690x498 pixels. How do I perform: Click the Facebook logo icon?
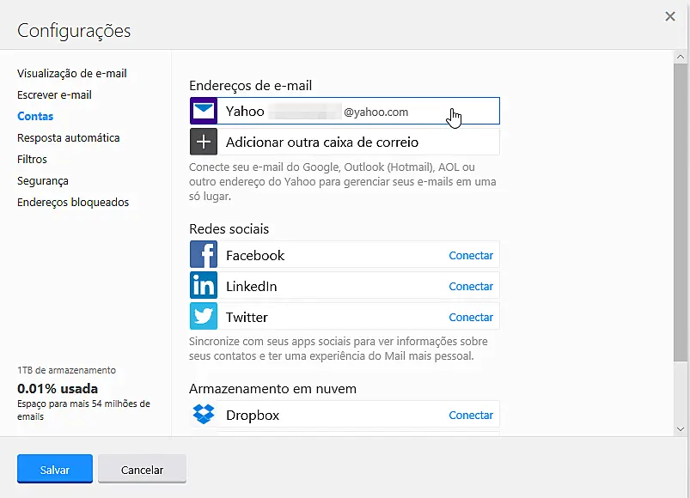point(204,255)
